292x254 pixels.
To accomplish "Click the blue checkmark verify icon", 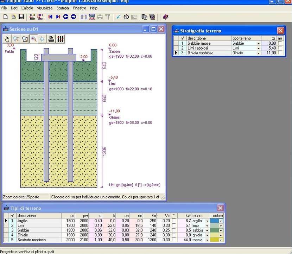I will pyautogui.click(x=118, y=17).
